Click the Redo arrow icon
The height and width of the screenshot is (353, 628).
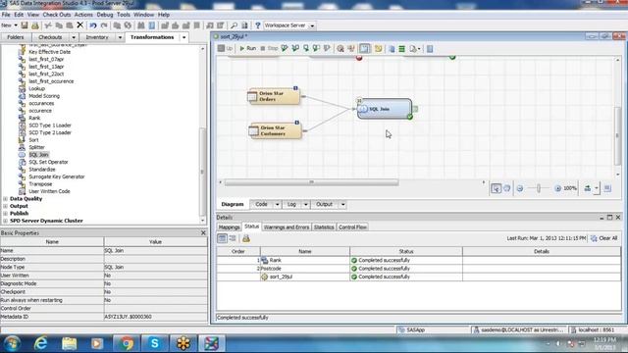coord(104,25)
